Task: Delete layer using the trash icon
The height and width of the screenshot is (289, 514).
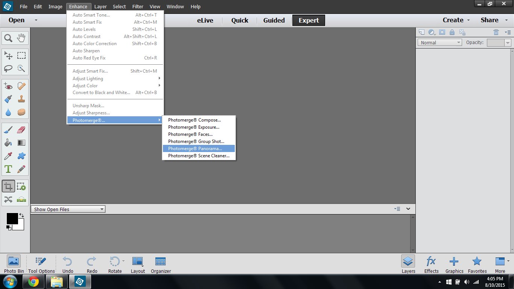Action: tap(496, 32)
